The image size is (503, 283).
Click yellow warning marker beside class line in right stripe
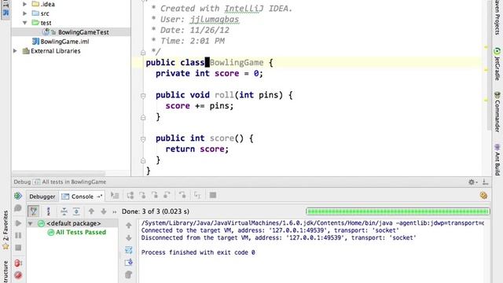coord(486,69)
